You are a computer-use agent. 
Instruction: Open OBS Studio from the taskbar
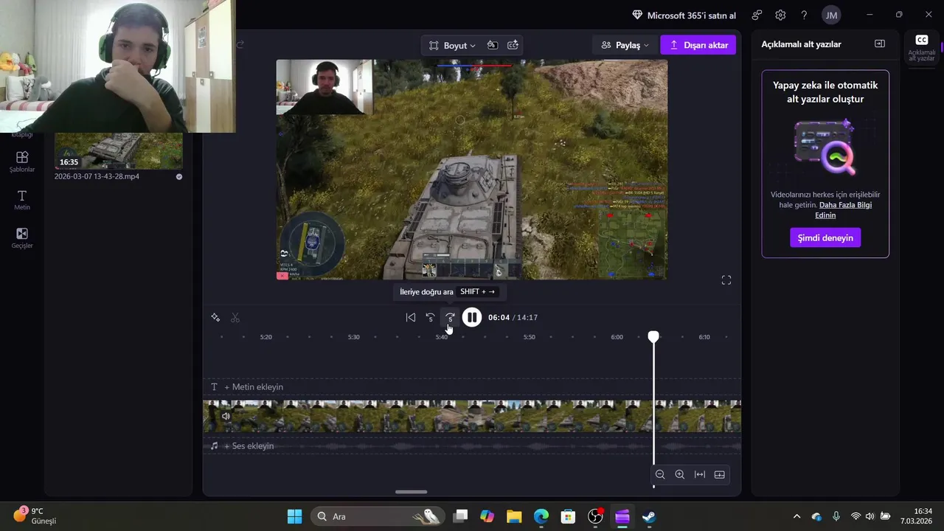pos(595,516)
